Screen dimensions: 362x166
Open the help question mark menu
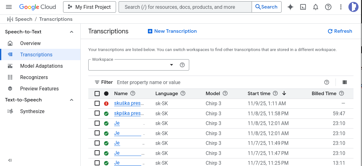328,7
